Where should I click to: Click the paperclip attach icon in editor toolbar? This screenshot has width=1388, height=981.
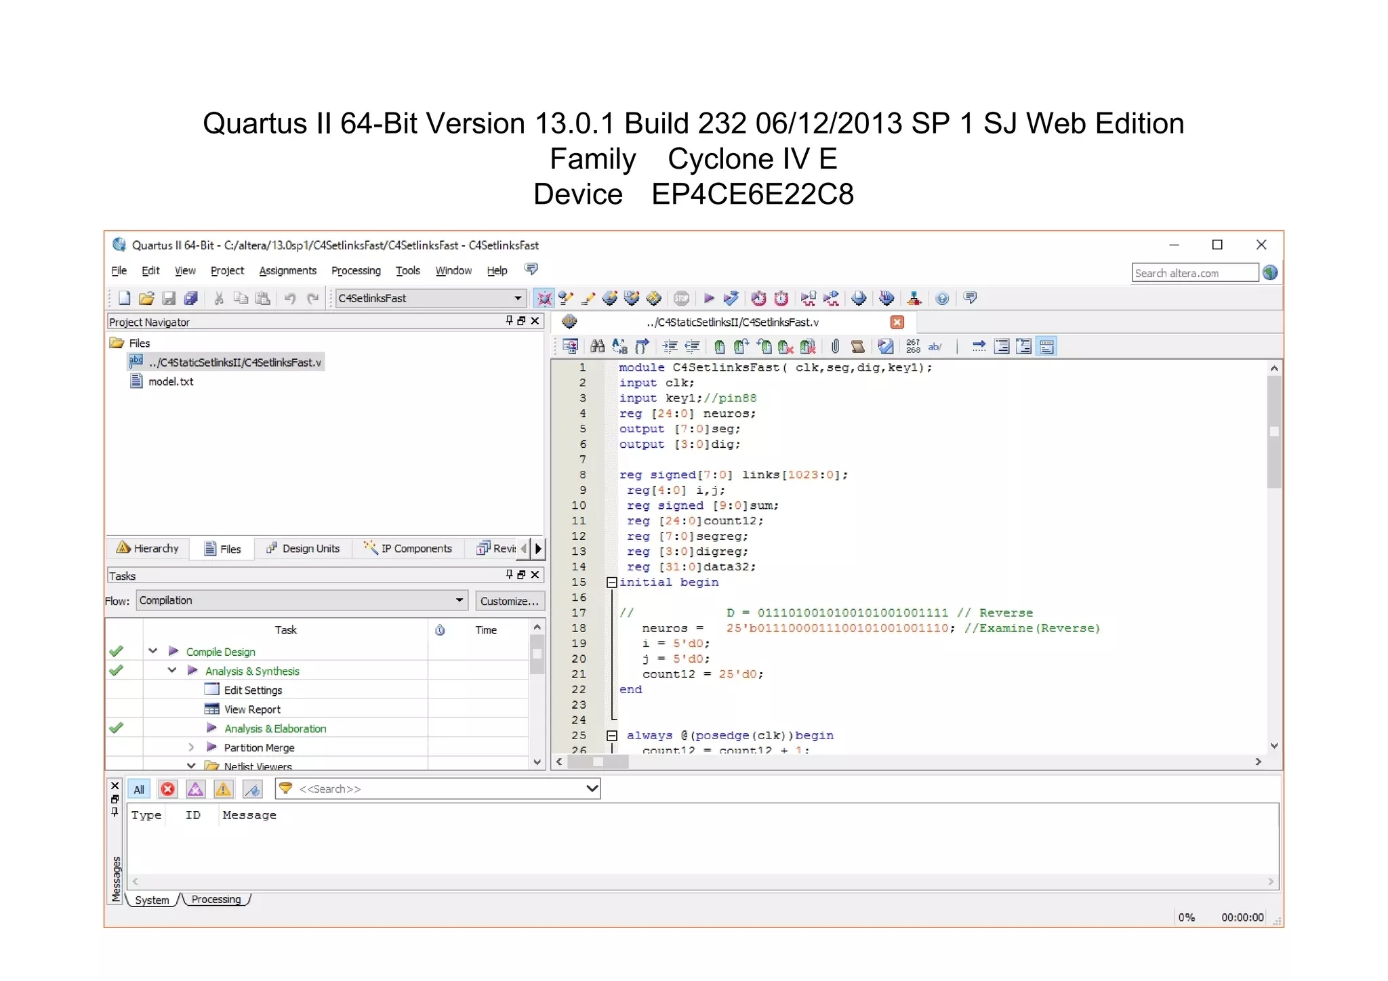pos(835,347)
